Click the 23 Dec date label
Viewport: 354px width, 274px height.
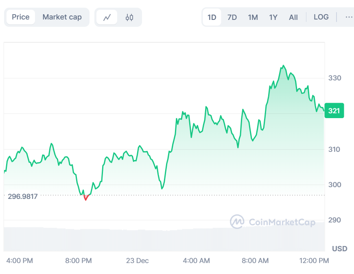tap(137, 261)
